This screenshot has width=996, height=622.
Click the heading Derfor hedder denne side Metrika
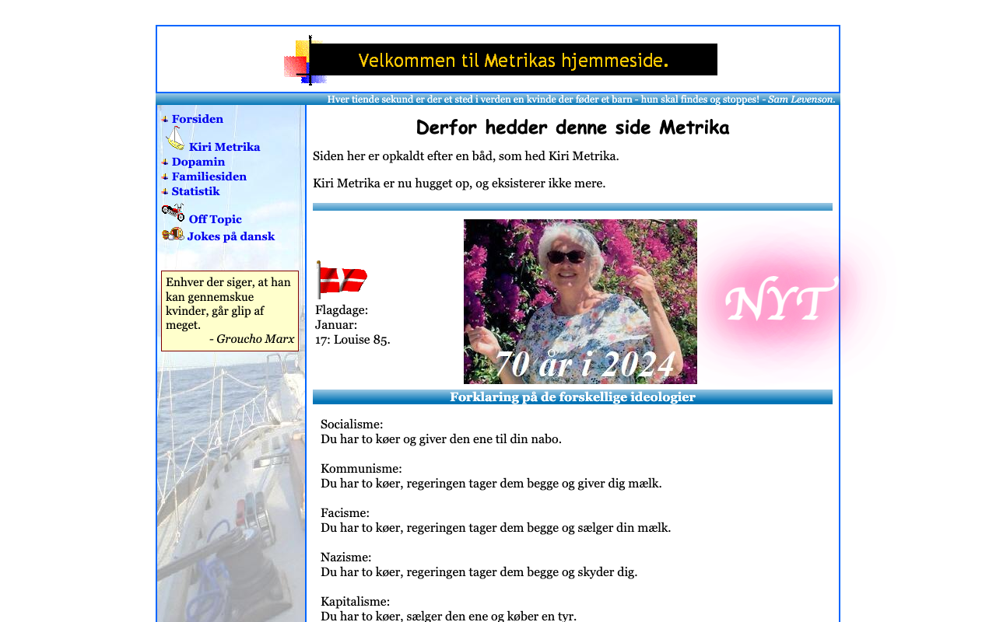[573, 128]
